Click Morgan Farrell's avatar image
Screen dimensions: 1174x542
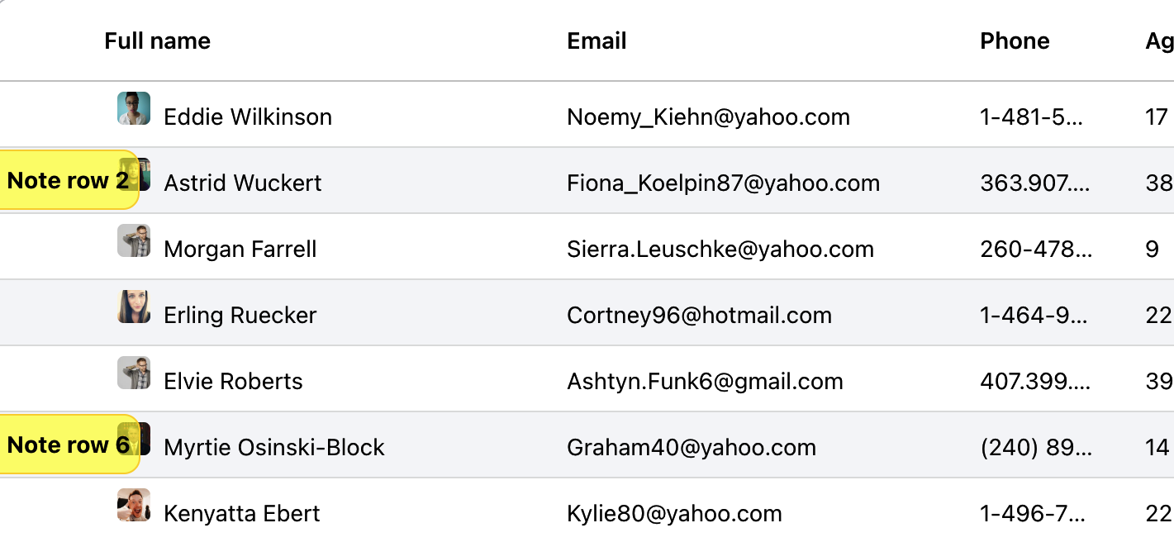[134, 240]
